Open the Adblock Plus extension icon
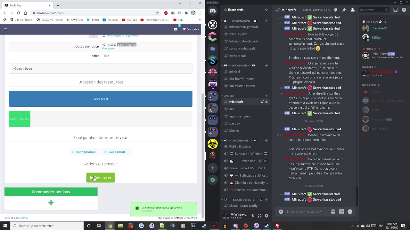410x230 pixels. point(166,13)
